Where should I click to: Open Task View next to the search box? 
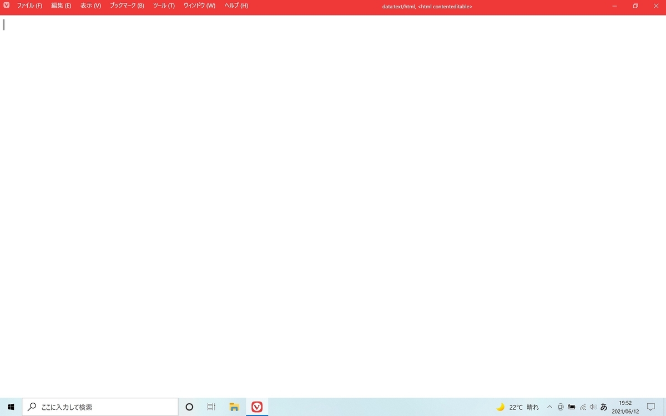point(211,407)
